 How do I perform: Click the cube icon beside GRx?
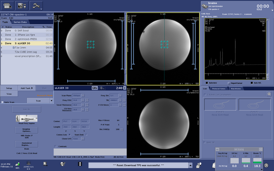102,88
